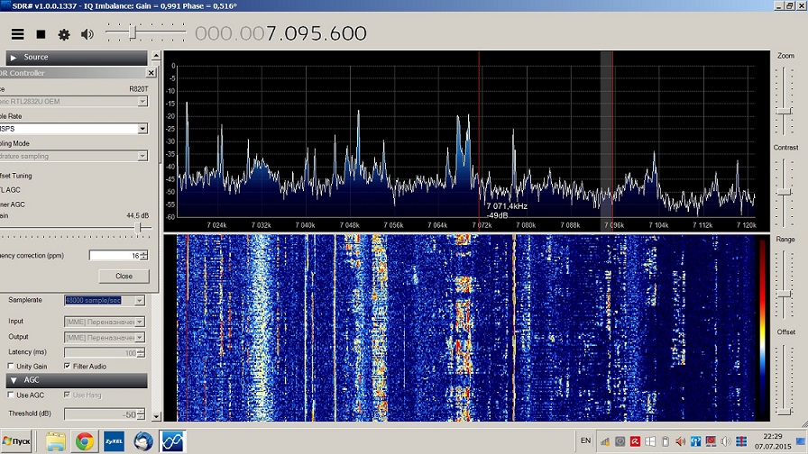This screenshot has height=454, width=808.
Task: Click the Close button in the controller dialog
Action: tap(124, 277)
